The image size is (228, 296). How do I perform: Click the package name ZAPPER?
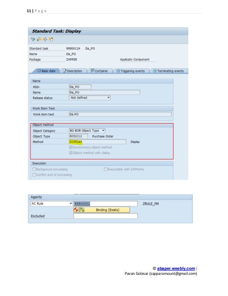pos(71,59)
